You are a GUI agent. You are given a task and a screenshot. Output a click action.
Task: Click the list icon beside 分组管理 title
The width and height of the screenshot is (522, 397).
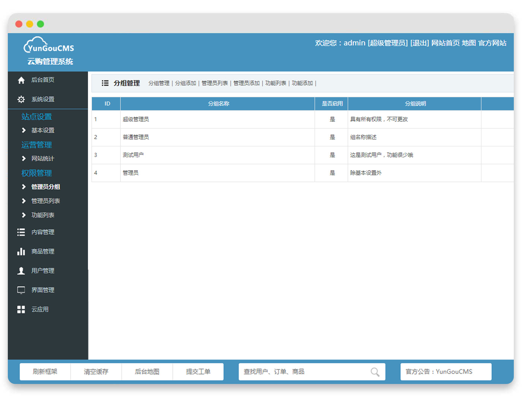105,83
